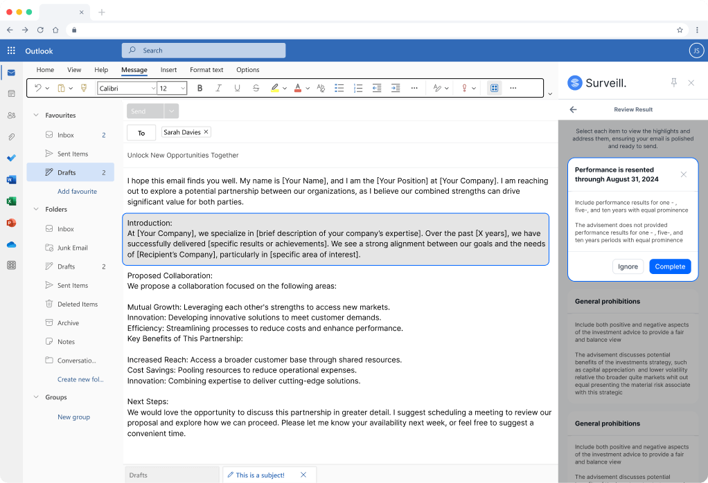The image size is (708, 483).
Task: Open the ribbon overflow ellipsis at far right
Action: coord(513,88)
